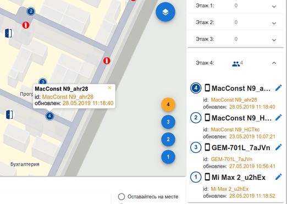Expand the Этаж 2 section
Image resolution: width=287 pixels, height=204 pixels.
click(236, 23)
